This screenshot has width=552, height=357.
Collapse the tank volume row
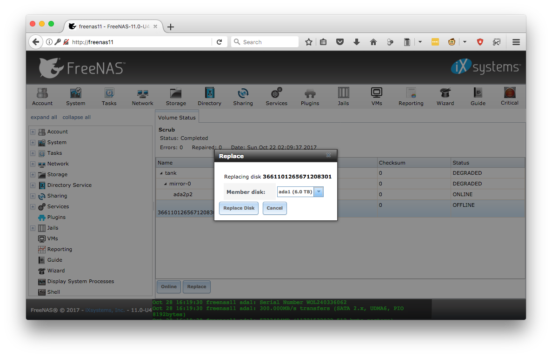coord(161,173)
